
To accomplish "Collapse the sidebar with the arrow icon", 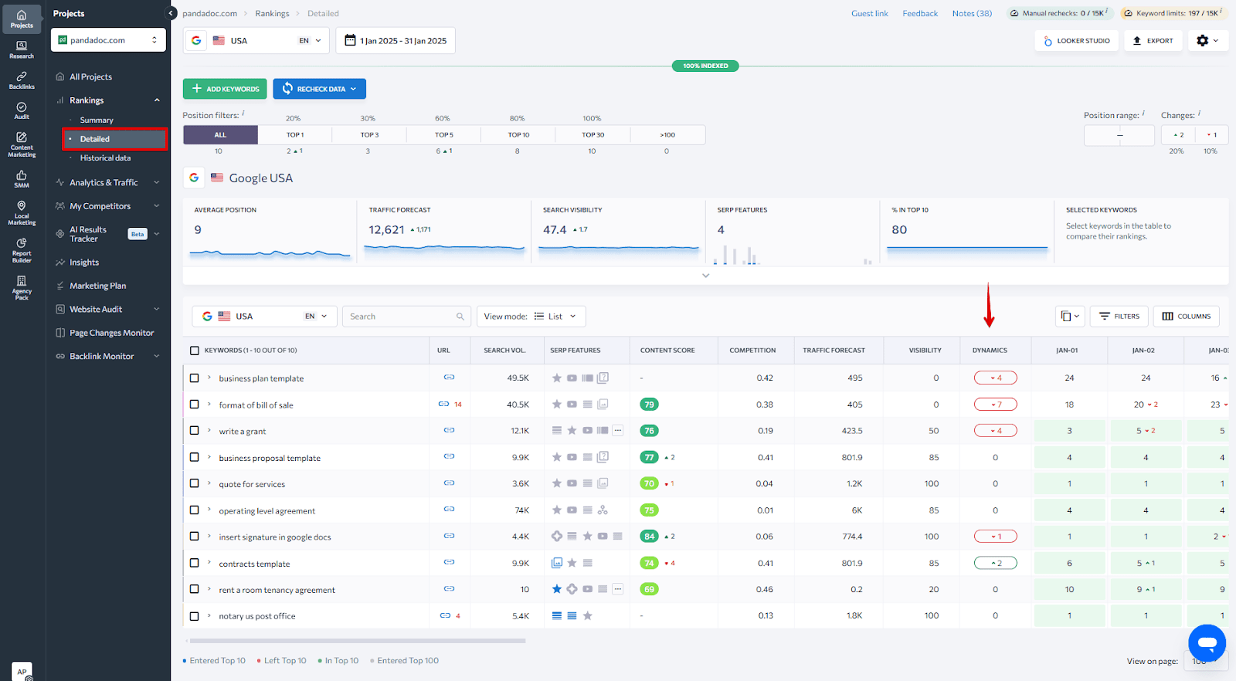I will click(171, 13).
